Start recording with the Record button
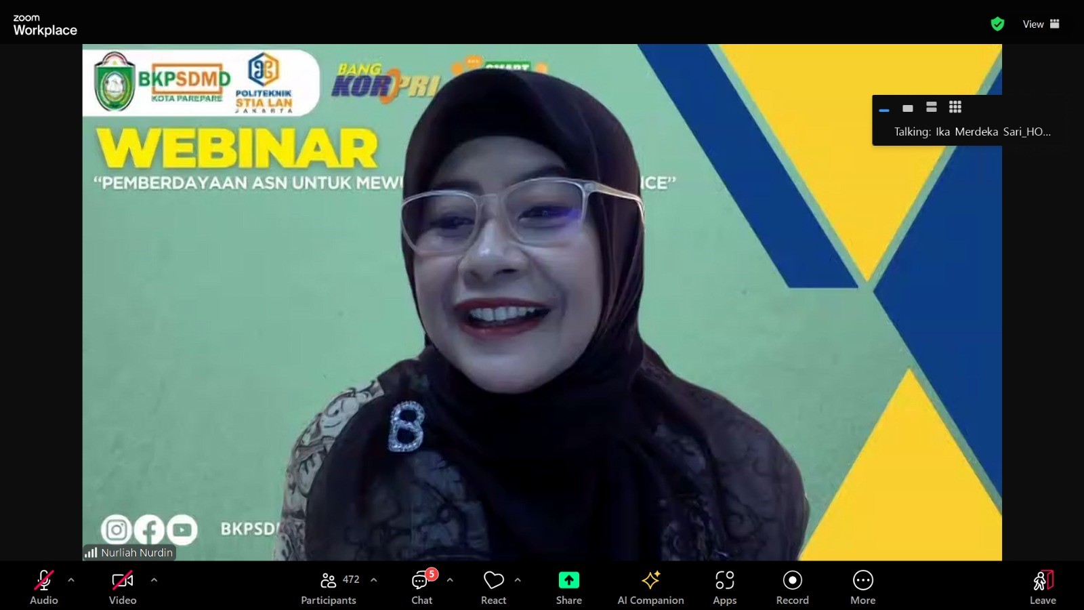 click(x=792, y=587)
